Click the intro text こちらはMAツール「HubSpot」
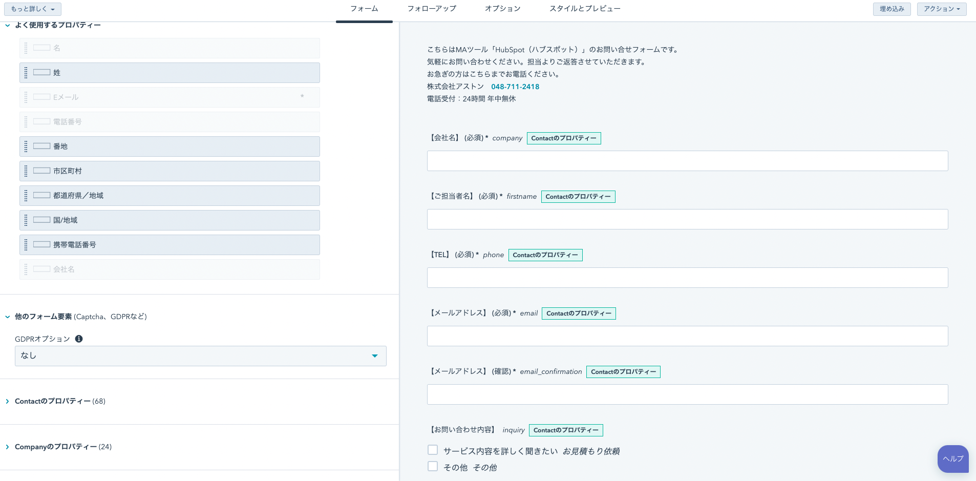 554,50
